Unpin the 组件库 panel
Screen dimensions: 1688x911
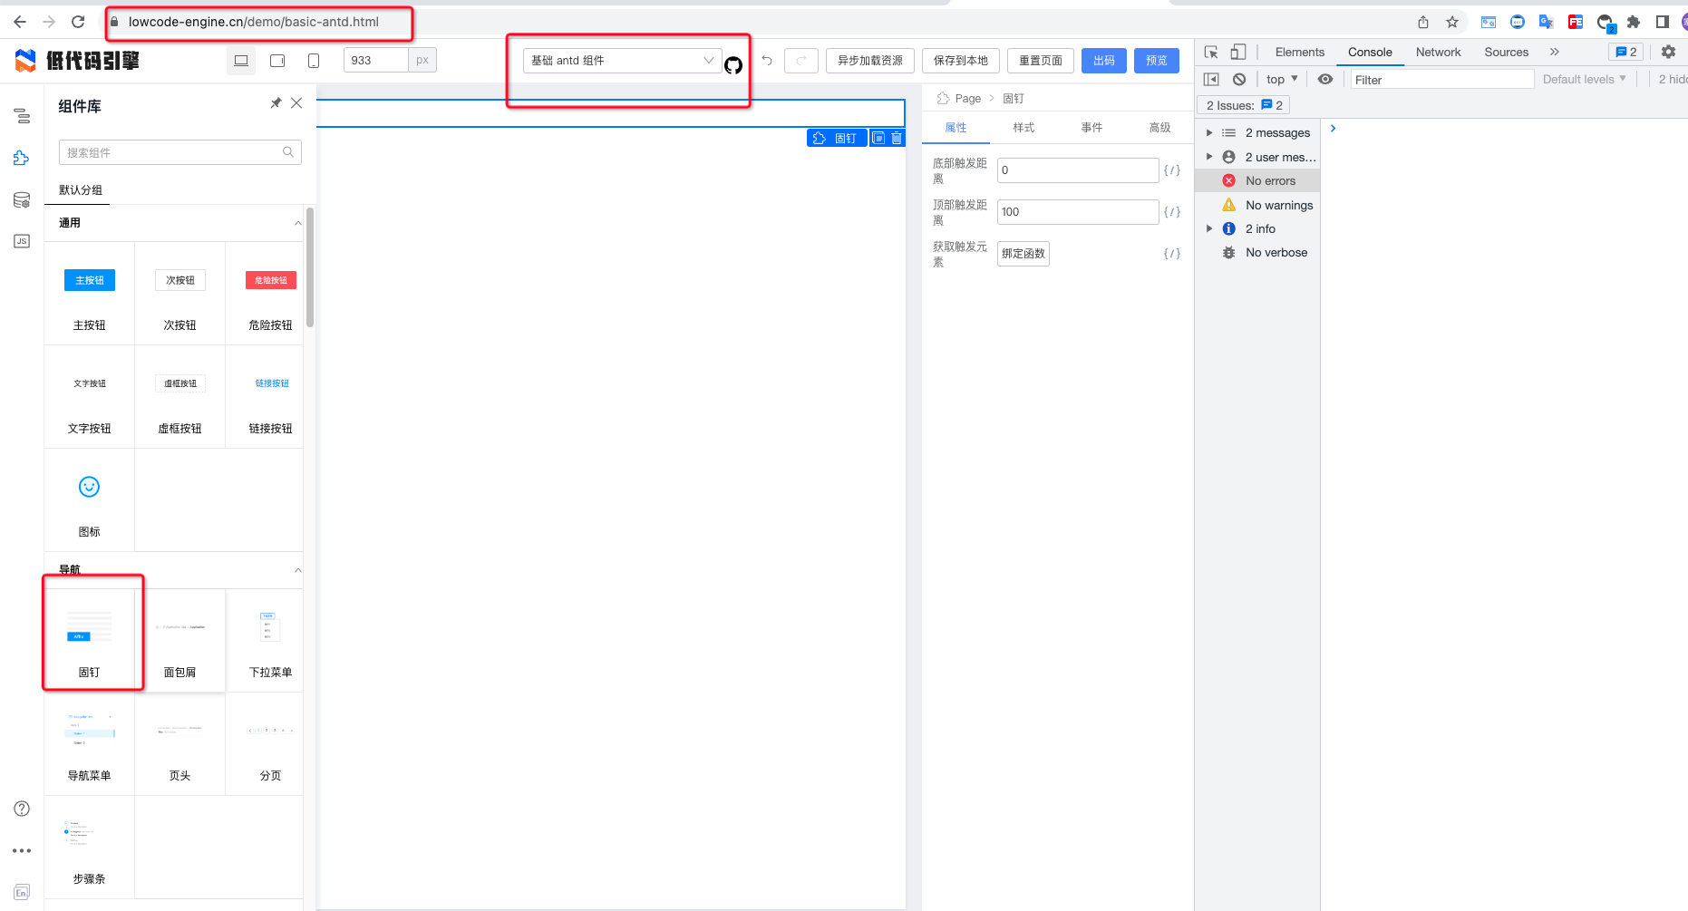click(x=276, y=102)
